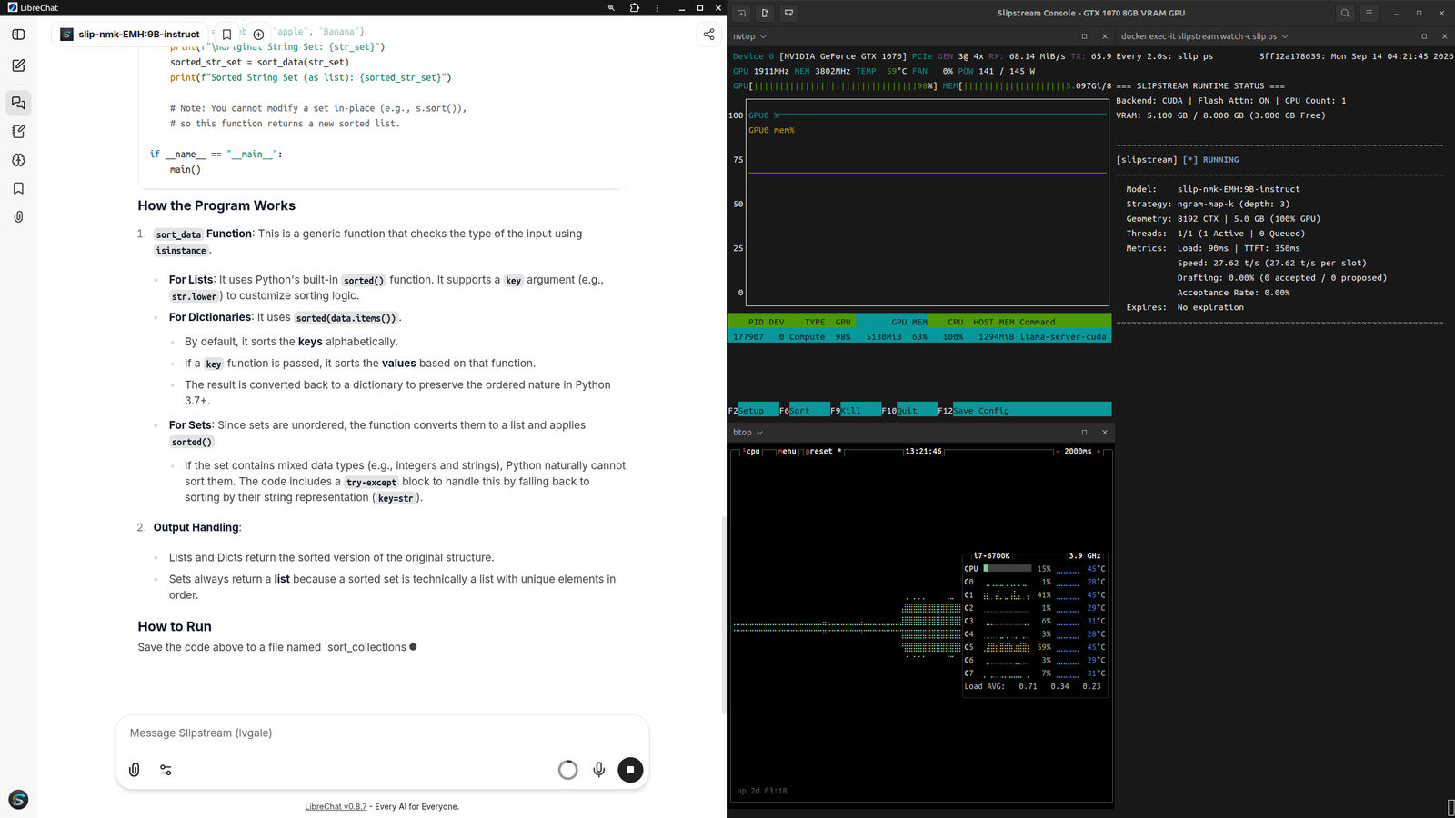The image size is (1455, 818).
Task: Click into Message Slipstream input field
Action: tap(382, 733)
